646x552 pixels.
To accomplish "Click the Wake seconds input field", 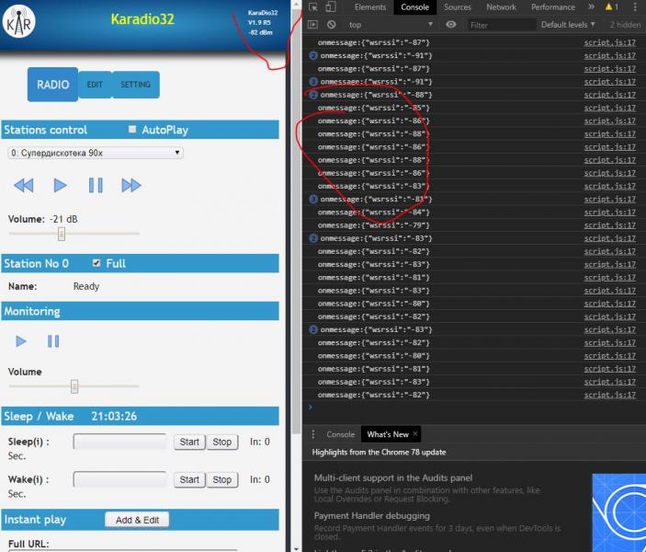I will click(x=119, y=479).
